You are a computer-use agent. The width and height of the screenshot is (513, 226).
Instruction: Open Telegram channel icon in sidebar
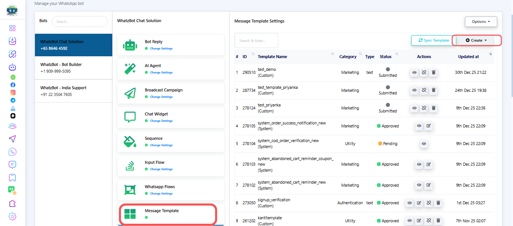click(x=13, y=100)
